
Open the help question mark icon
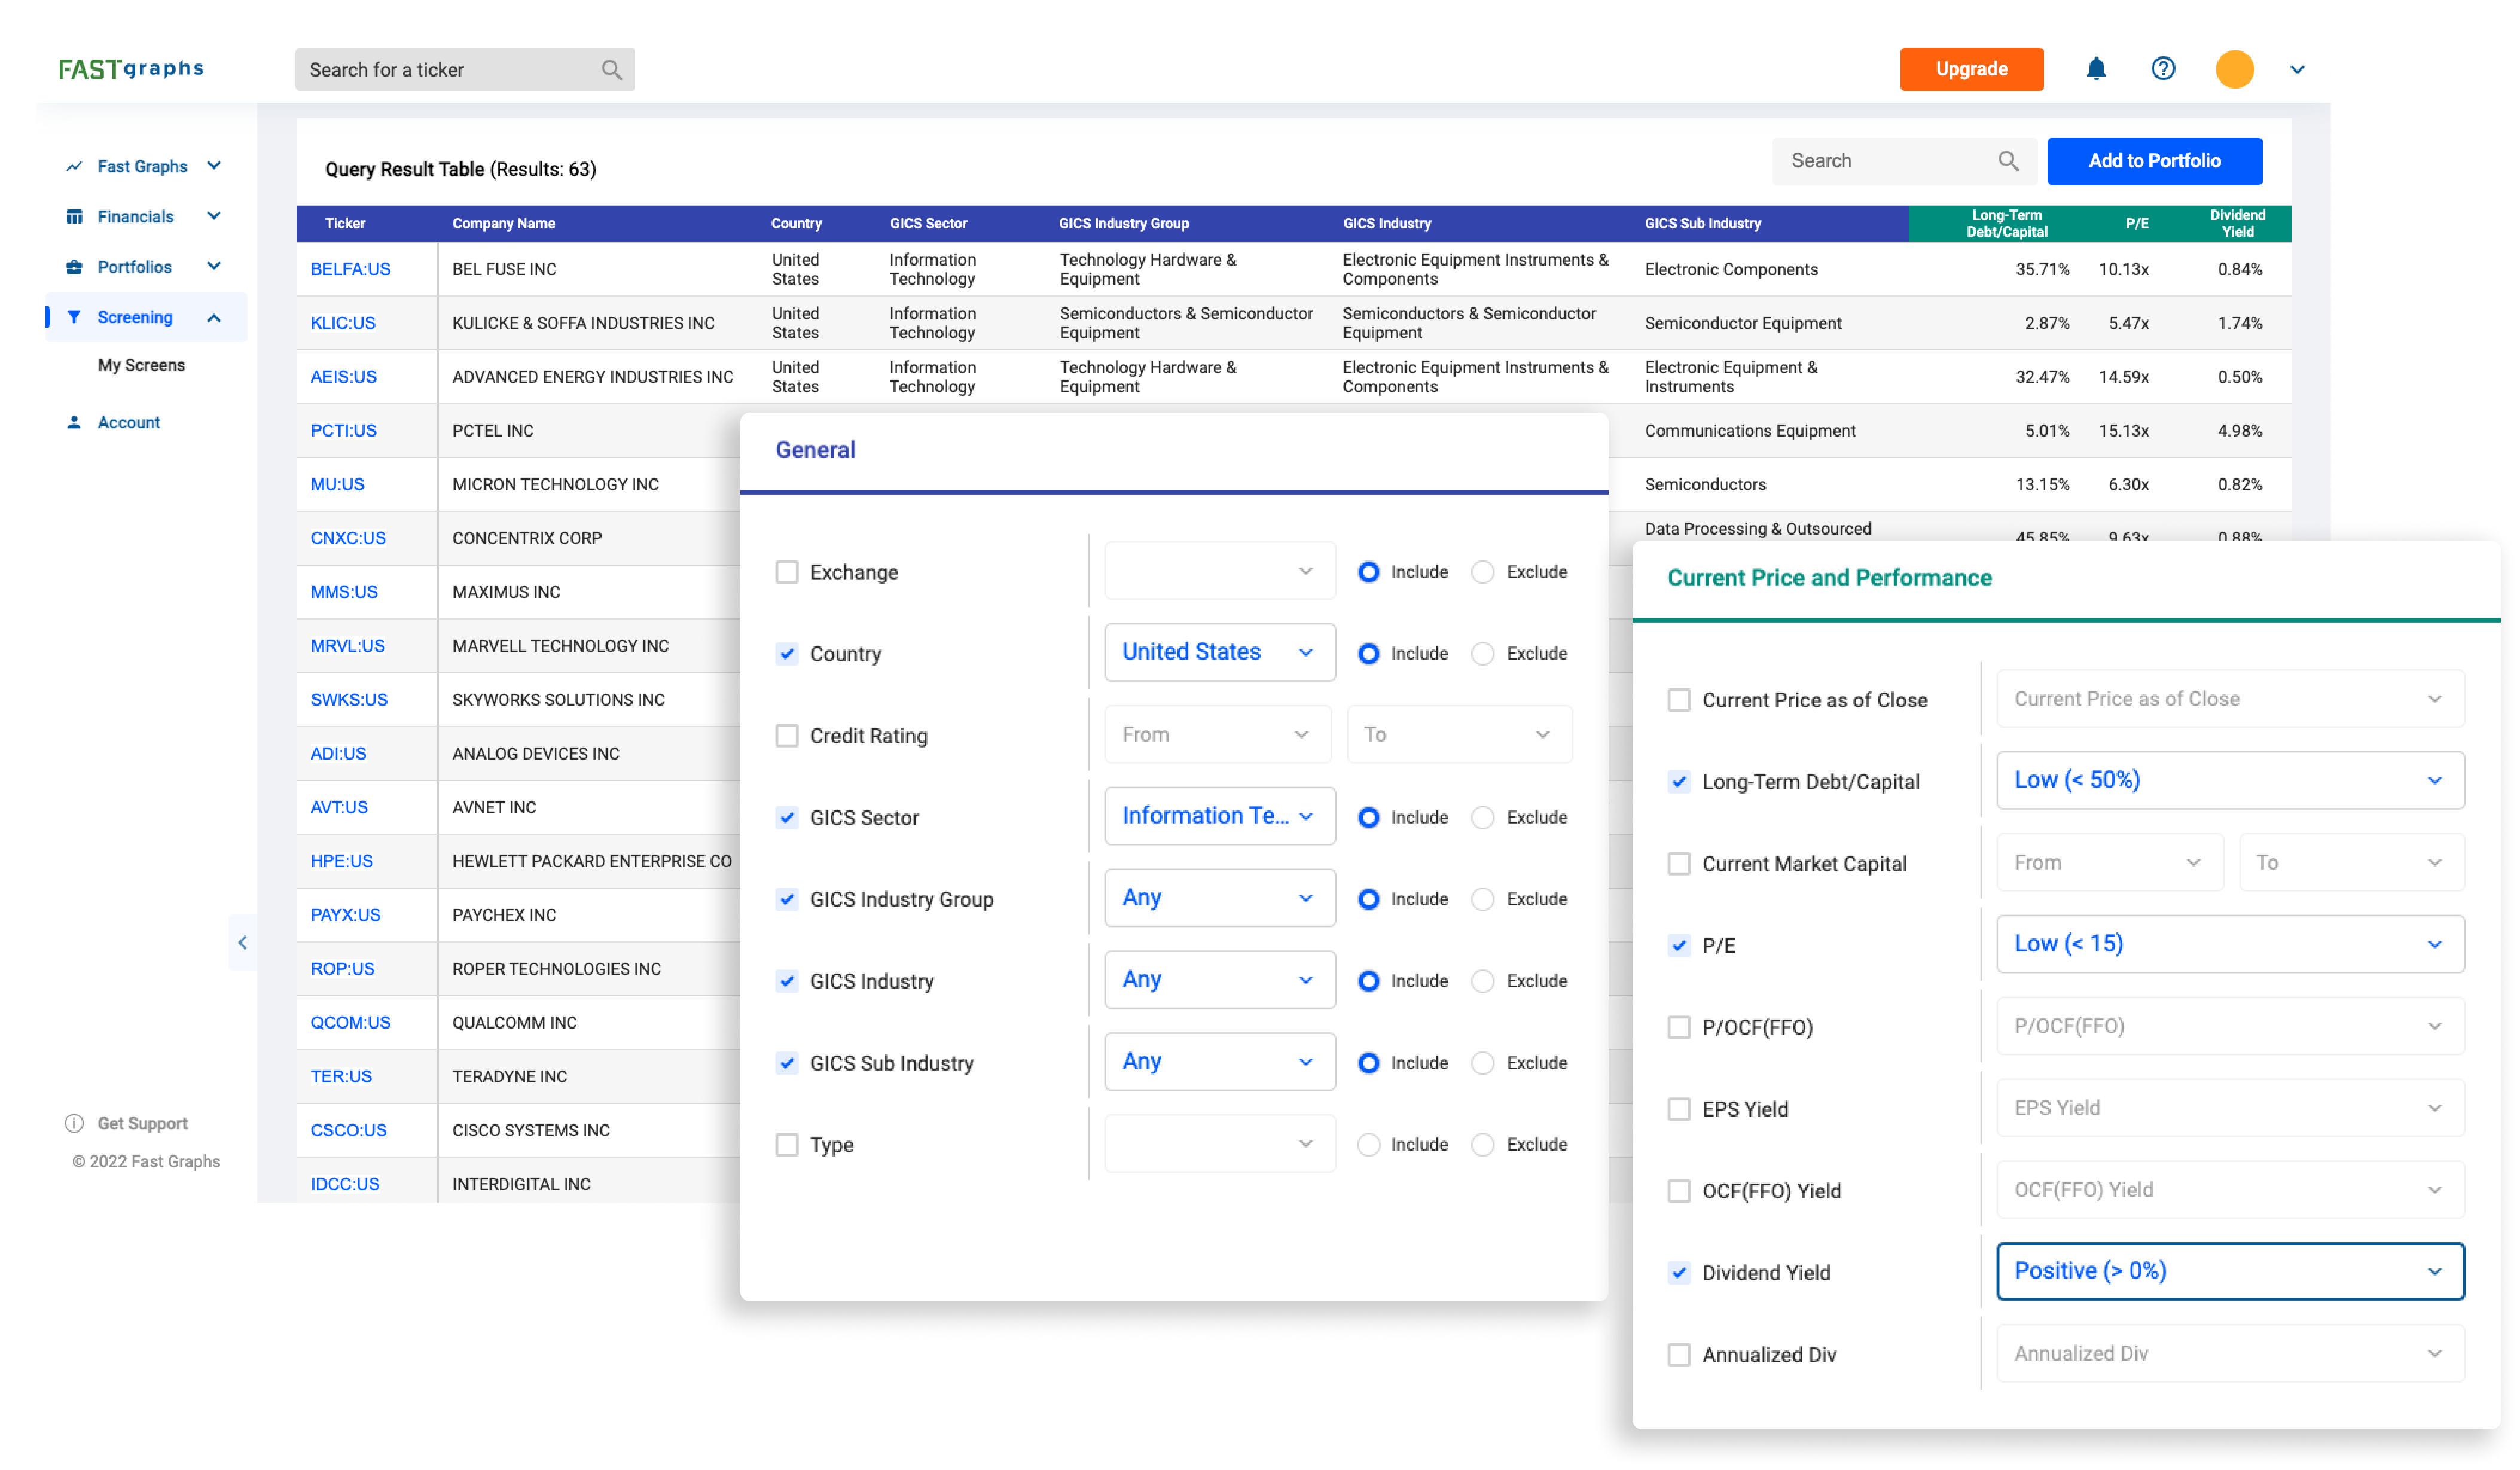2163,69
